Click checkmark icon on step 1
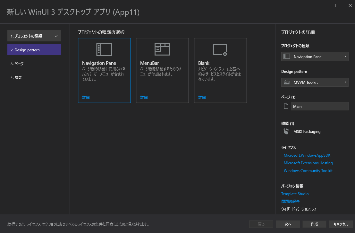The width and height of the screenshot is (355, 233). pos(56,36)
